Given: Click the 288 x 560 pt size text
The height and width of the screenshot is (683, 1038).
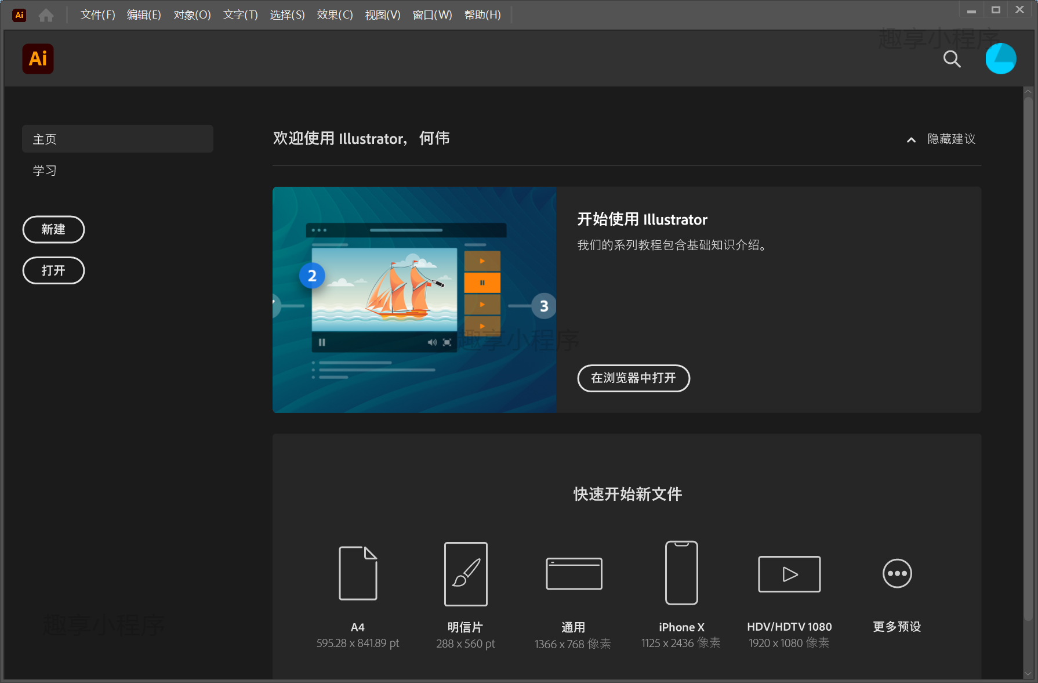Looking at the screenshot, I should (x=466, y=644).
